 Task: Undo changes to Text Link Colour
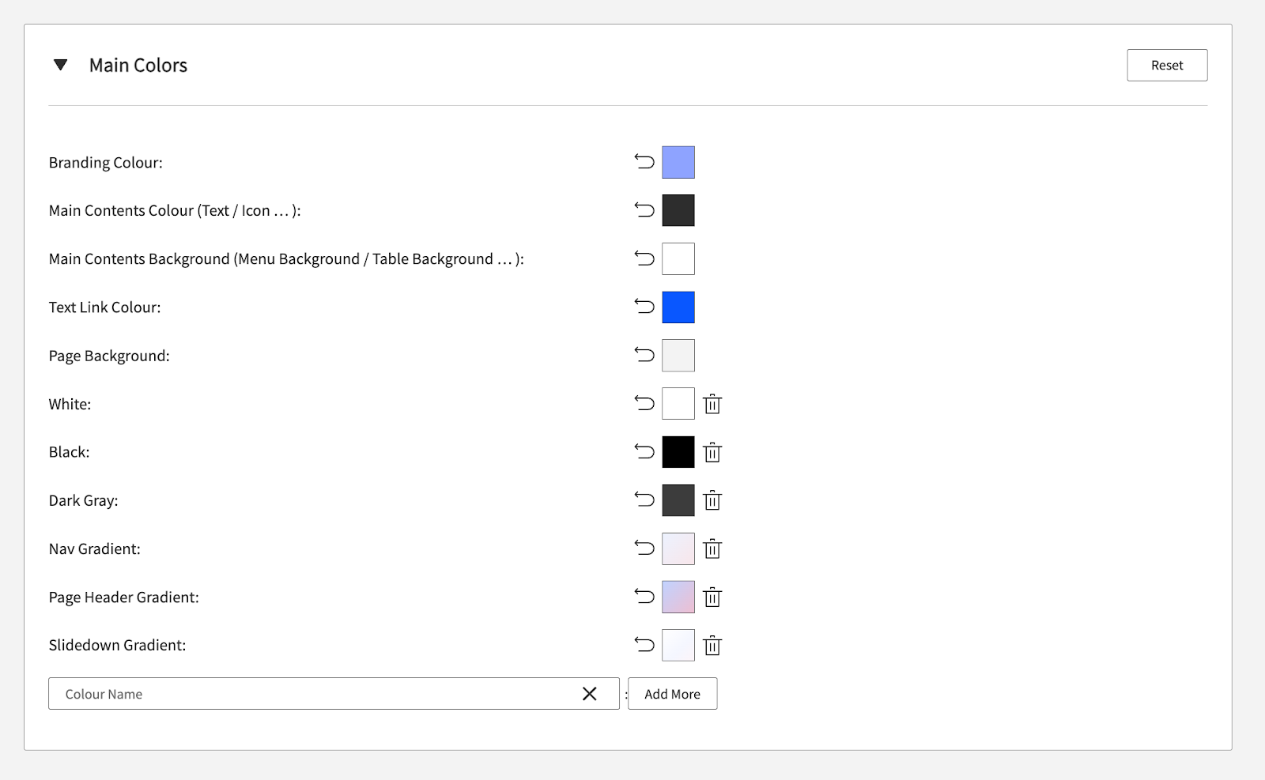coord(644,307)
